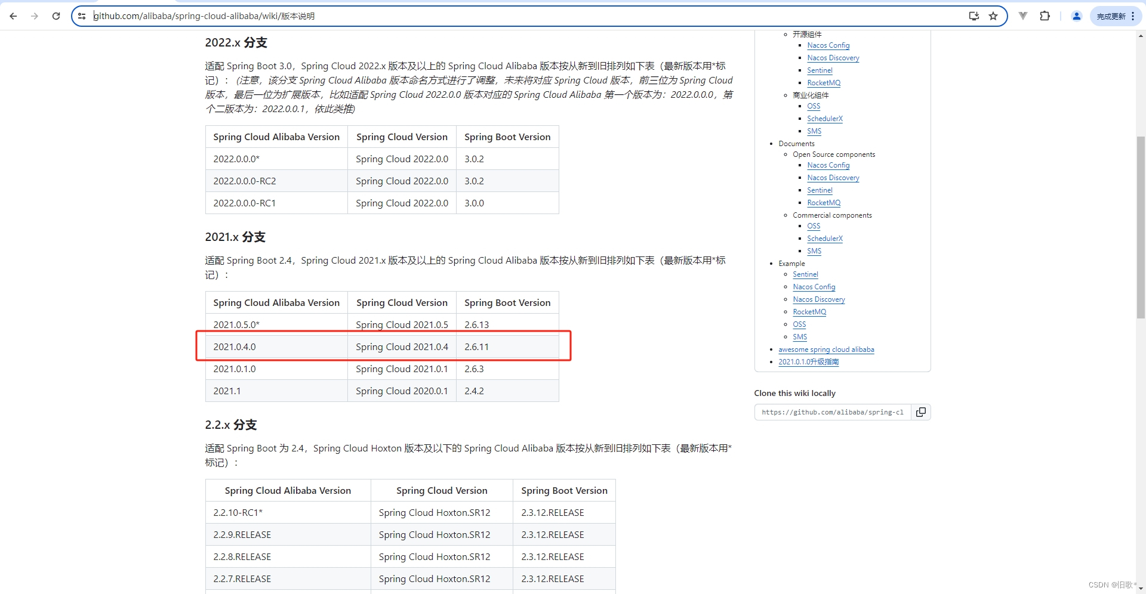Copy the wiki clone URL icon
1146x594 pixels.
pyautogui.click(x=921, y=412)
